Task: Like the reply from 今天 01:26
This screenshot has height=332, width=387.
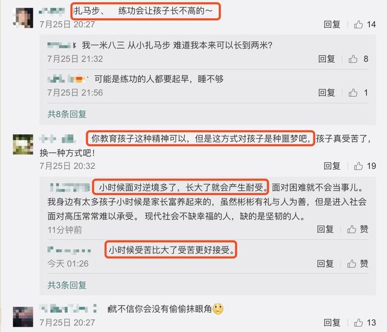Action: click(x=351, y=264)
